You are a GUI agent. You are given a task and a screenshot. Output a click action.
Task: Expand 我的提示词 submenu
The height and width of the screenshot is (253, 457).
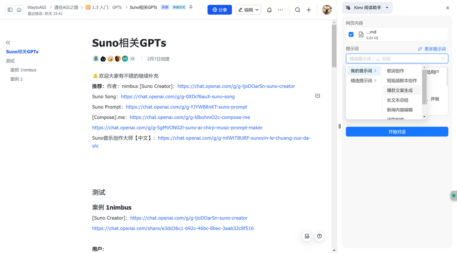[x=364, y=71]
